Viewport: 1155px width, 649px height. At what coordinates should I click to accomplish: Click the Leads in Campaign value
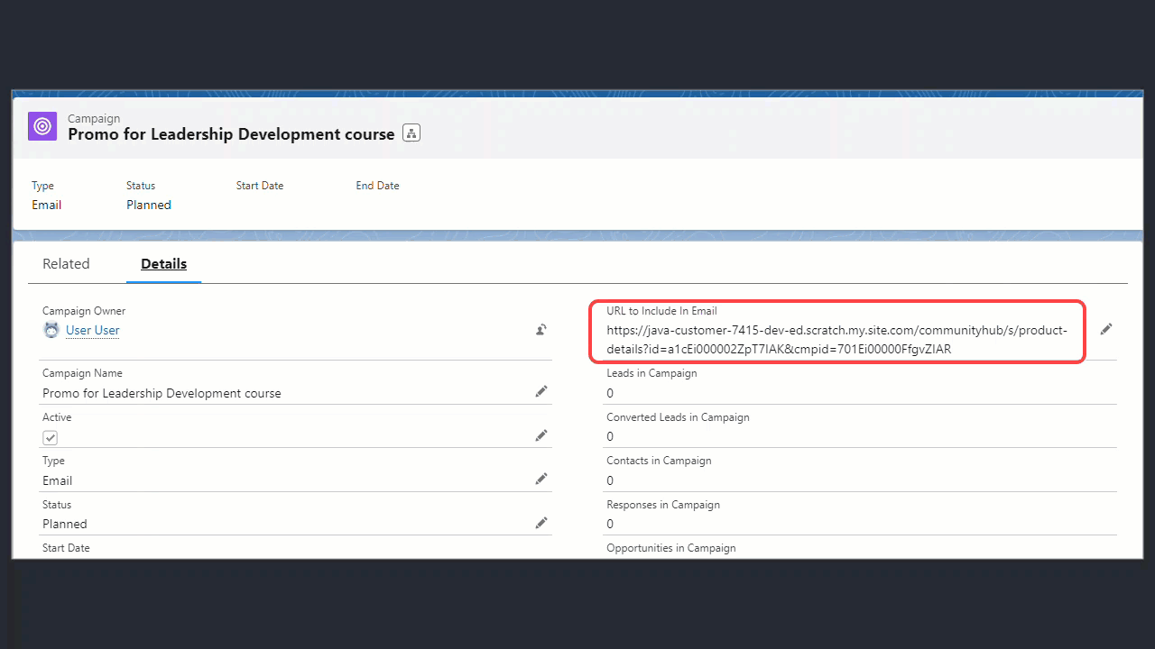(610, 393)
